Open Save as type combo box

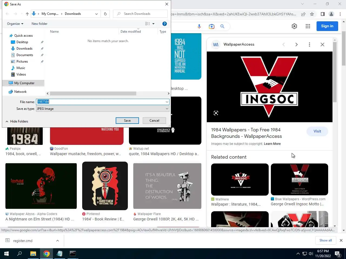[102, 109]
